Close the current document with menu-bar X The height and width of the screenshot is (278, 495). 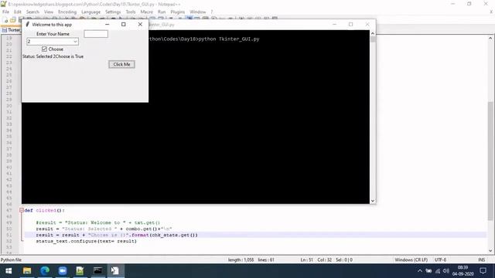491,12
